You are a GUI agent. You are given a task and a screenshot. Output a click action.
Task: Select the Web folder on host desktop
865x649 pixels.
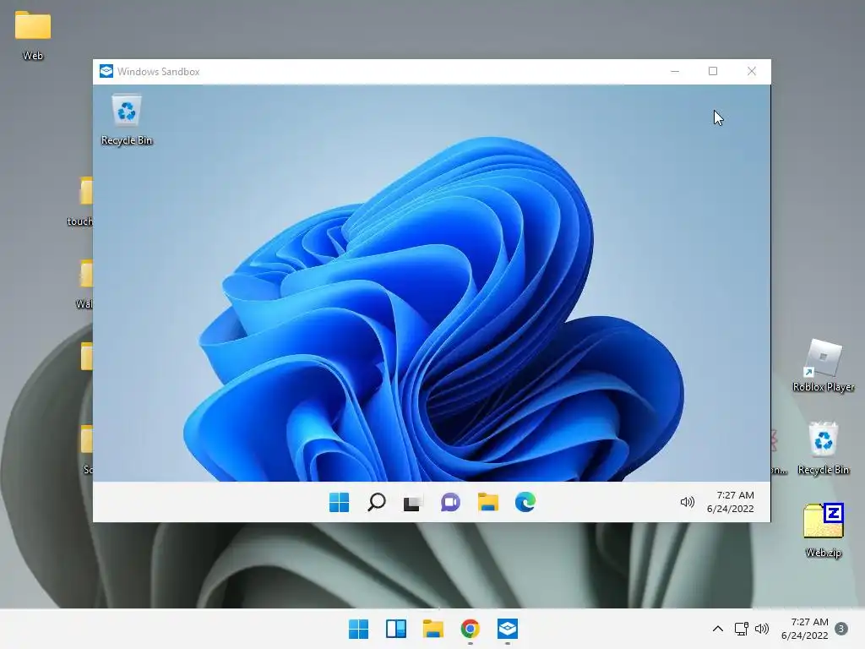point(33,35)
